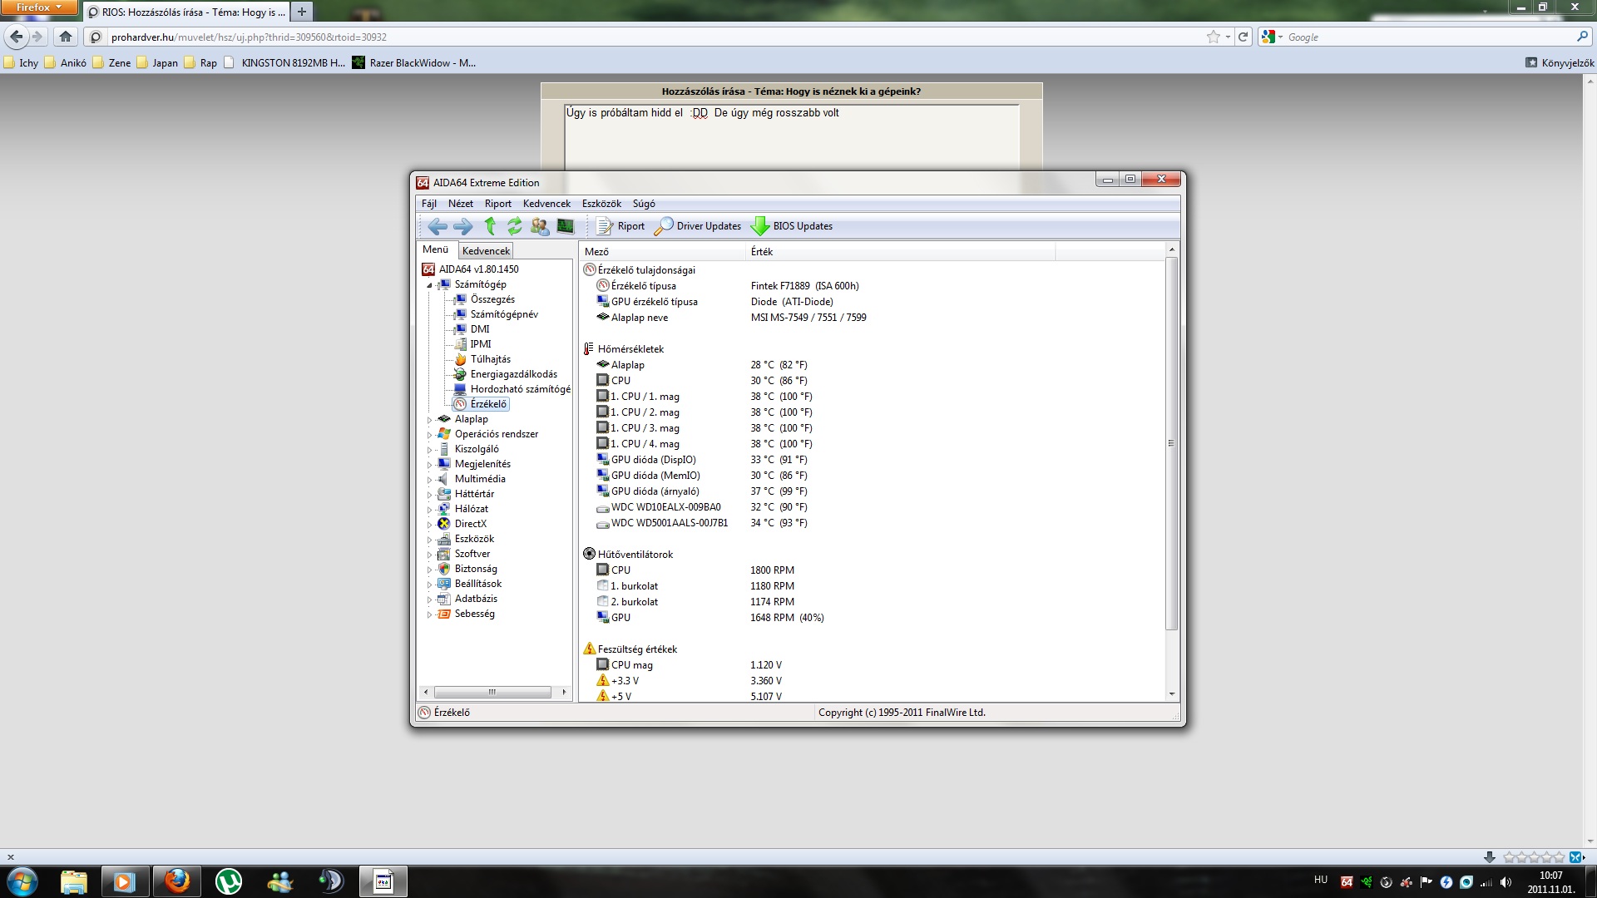Expand the Háttértár tree node

pos(430,495)
